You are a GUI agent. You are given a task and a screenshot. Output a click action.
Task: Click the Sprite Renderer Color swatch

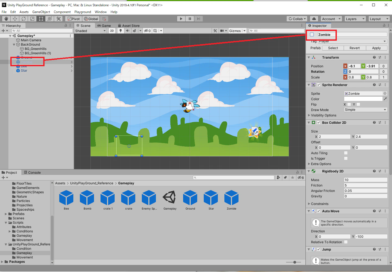click(363, 99)
